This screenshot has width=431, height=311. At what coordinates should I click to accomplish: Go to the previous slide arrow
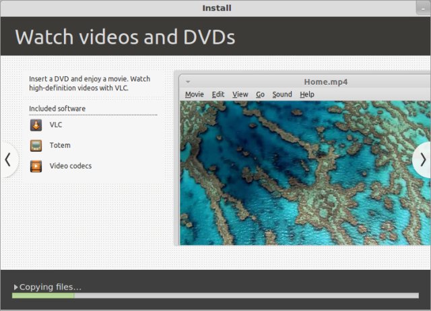[x=7, y=160]
